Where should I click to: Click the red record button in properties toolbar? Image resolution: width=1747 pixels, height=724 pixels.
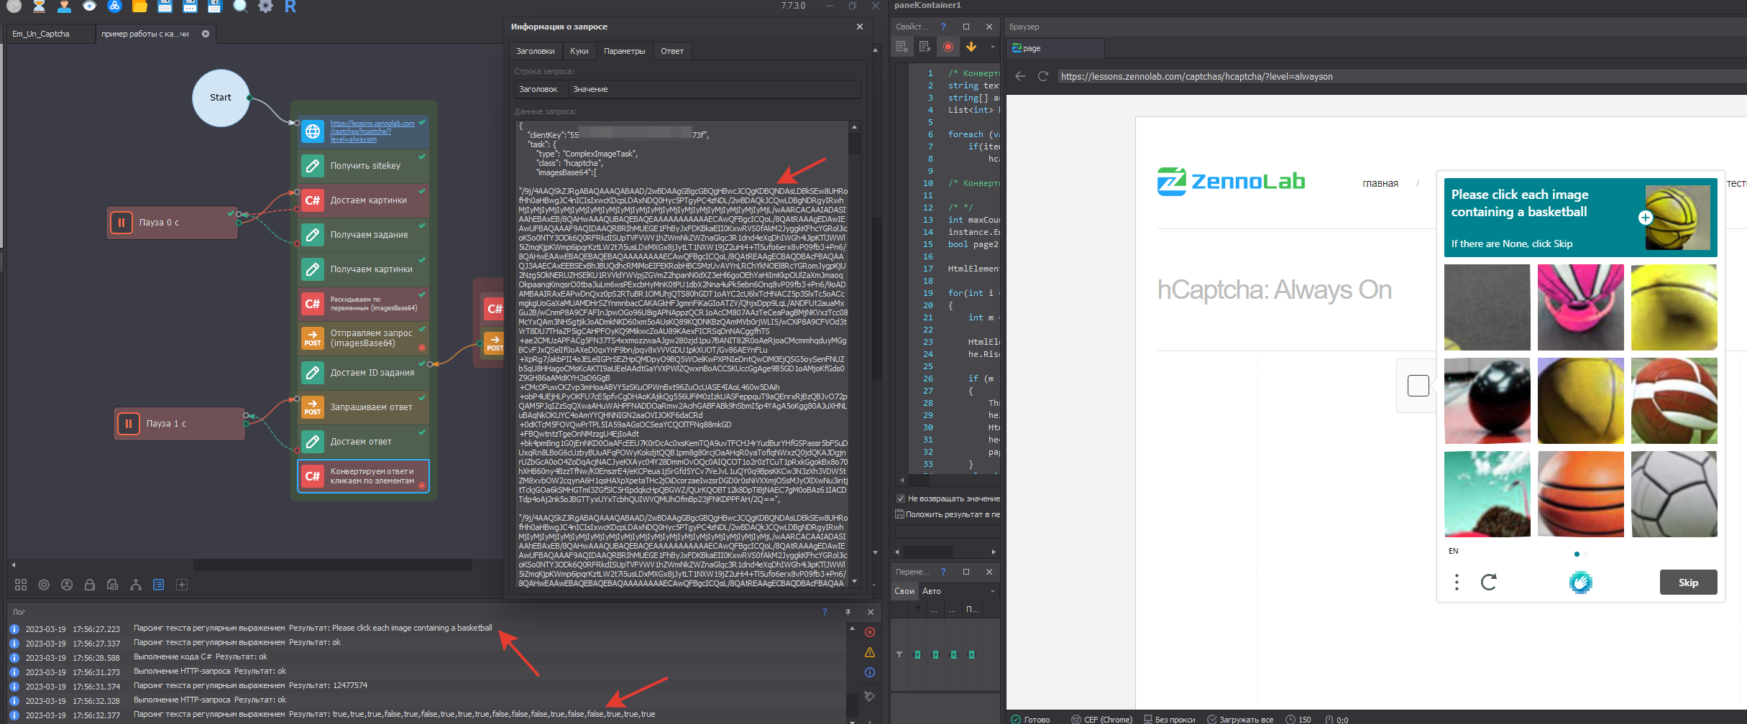coord(948,47)
